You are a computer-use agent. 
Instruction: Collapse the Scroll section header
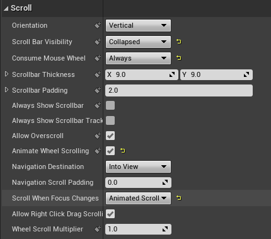[6, 8]
